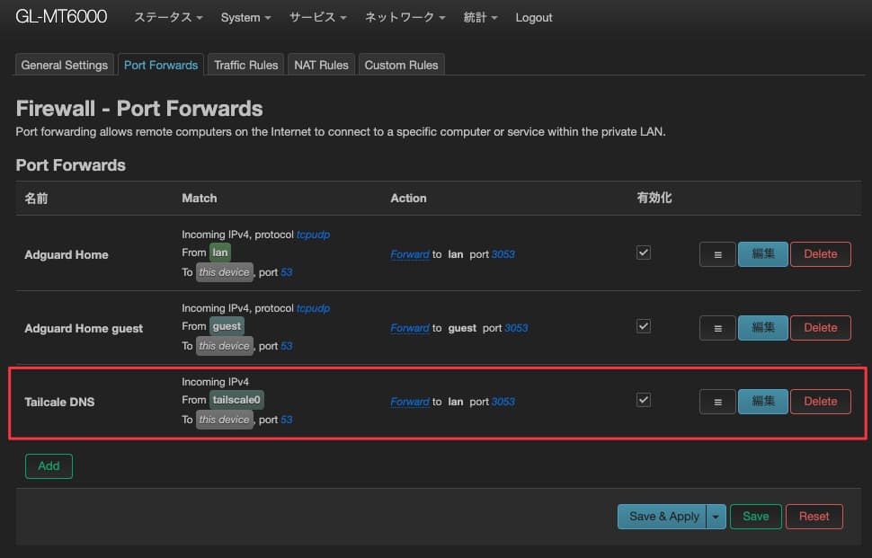This screenshot has height=558, width=872.
Task: Expand the ステータス menu
Action: coord(168,18)
